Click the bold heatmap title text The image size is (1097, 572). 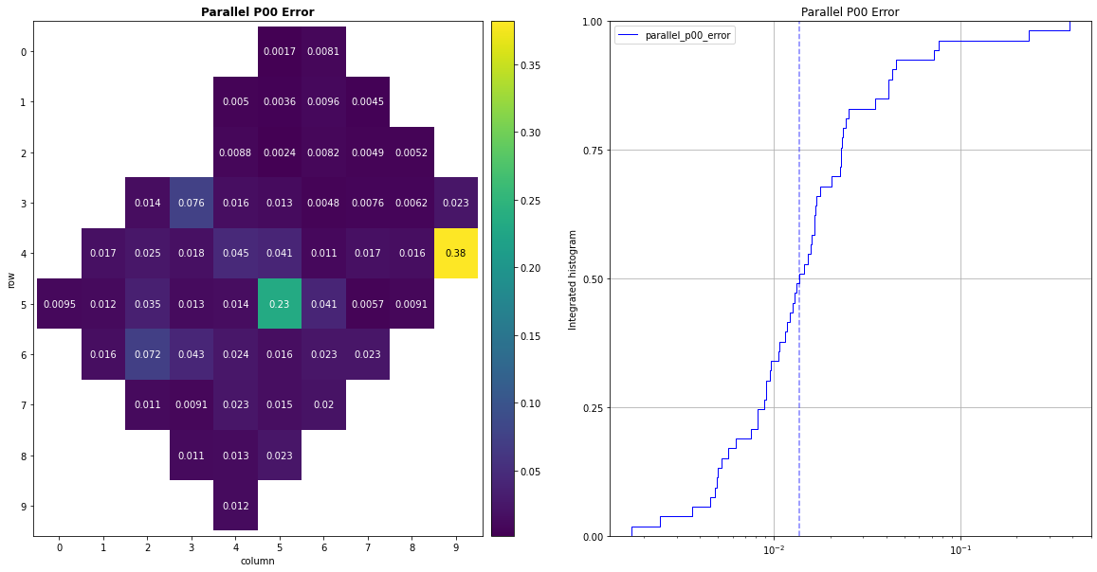pos(258,12)
